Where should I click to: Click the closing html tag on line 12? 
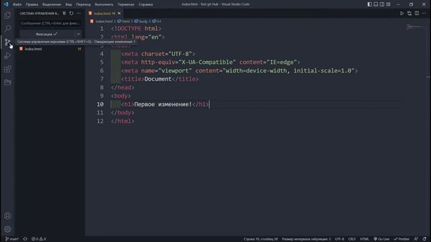click(x=123, y=121)
